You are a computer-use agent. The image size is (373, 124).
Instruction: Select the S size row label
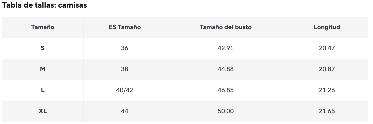coord(43,48)
